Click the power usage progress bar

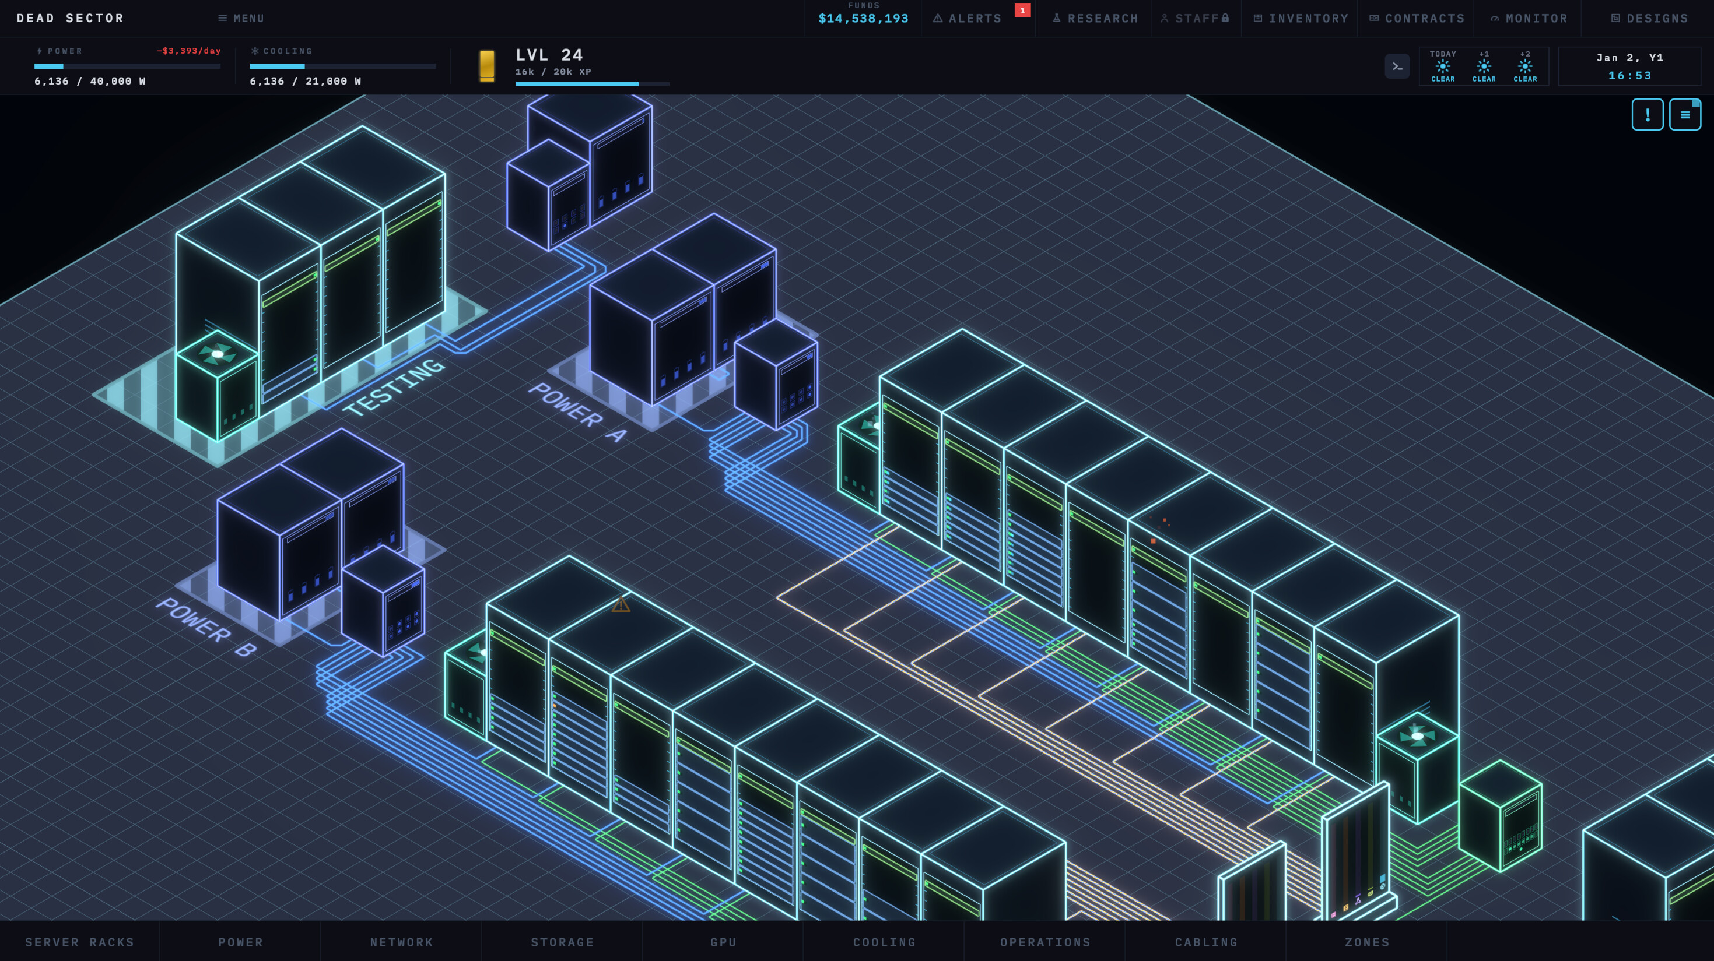pos(127,66)
